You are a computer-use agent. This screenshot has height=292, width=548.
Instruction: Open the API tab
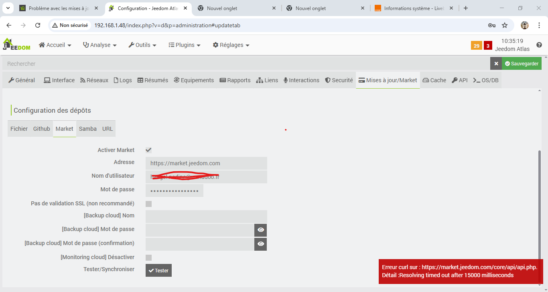[x=460, y=80]
